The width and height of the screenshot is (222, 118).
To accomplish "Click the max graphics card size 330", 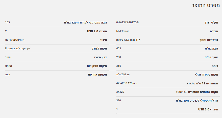I will coord(118,101).
